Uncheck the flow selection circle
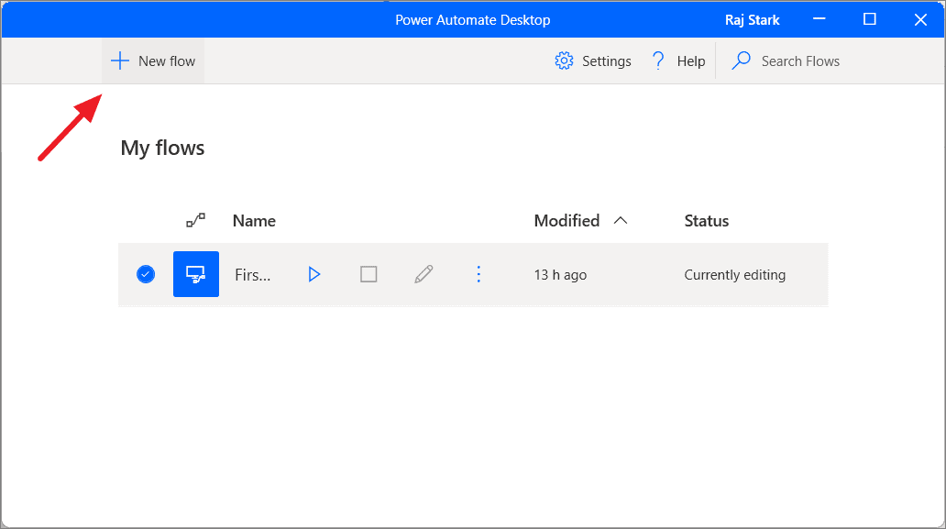 (x=145, y=274)
